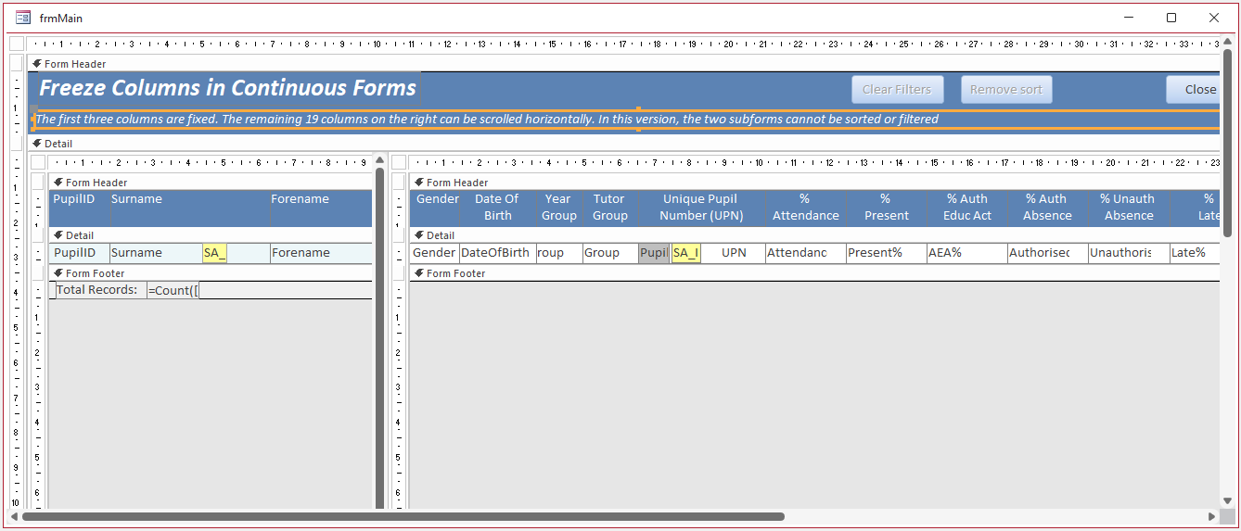This screenshot has height=531, width=1241.
Task: Select the left subform Form Header bar
Action: coord(211,183)
